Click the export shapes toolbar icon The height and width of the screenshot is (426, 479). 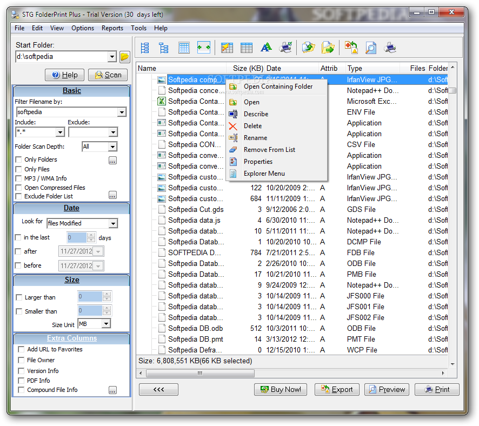point(351,48)
